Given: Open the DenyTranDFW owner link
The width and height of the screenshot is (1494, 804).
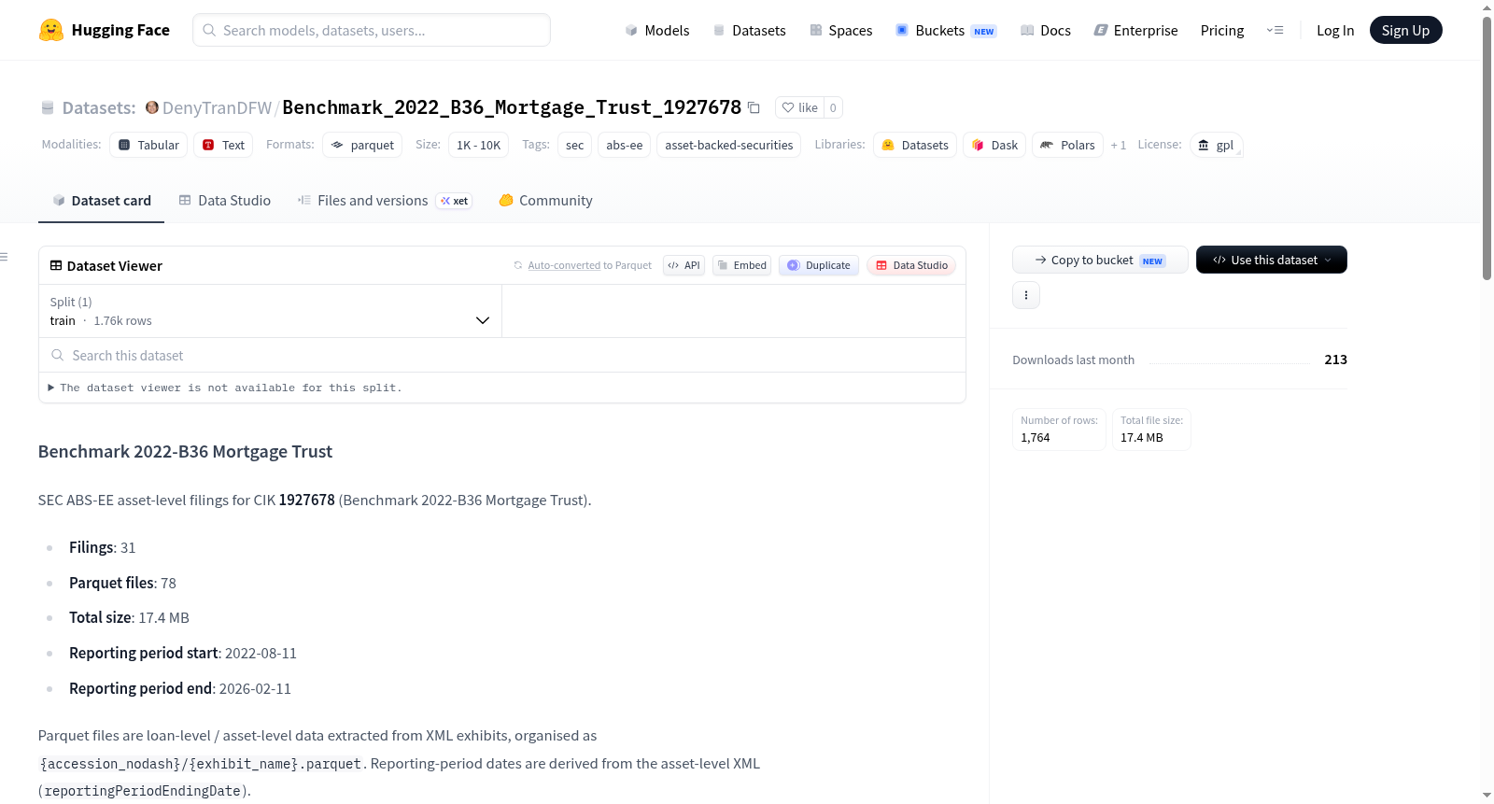Looking at the screenshot, I should (217, 107).
